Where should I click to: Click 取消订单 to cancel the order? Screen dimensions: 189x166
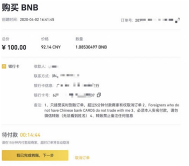pyautogui.click(x=82, y=158)
